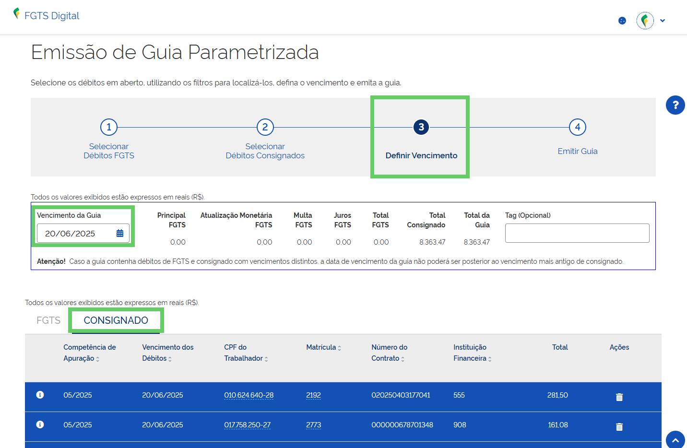Click the Selecionar Débitos FGTS step label

coord(109,151)
